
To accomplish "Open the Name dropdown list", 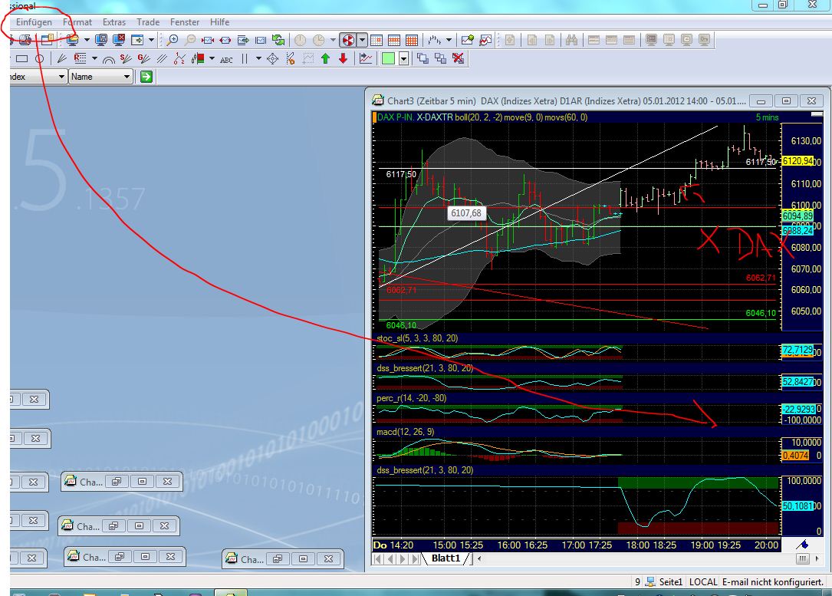I will [x=127, y=77].
